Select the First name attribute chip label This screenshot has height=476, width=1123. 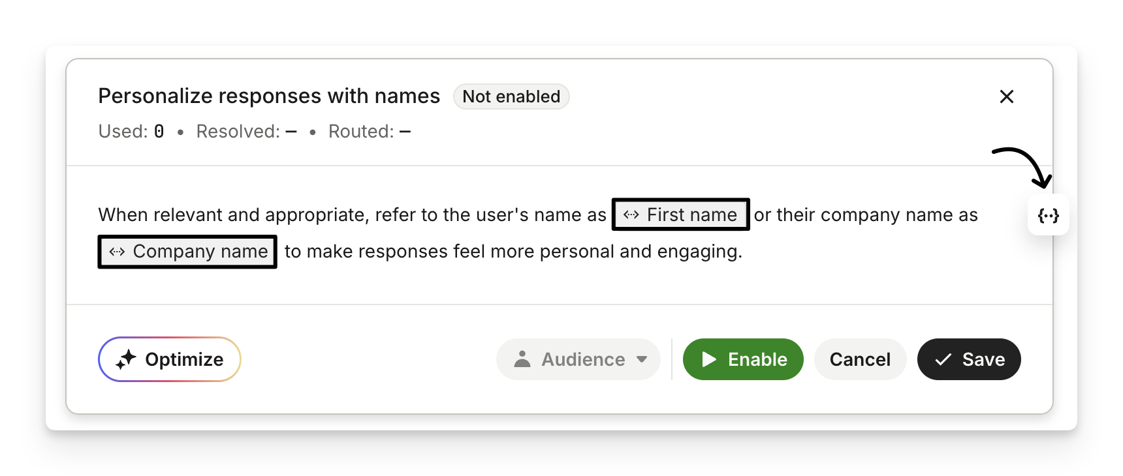(x=691, y=215)
